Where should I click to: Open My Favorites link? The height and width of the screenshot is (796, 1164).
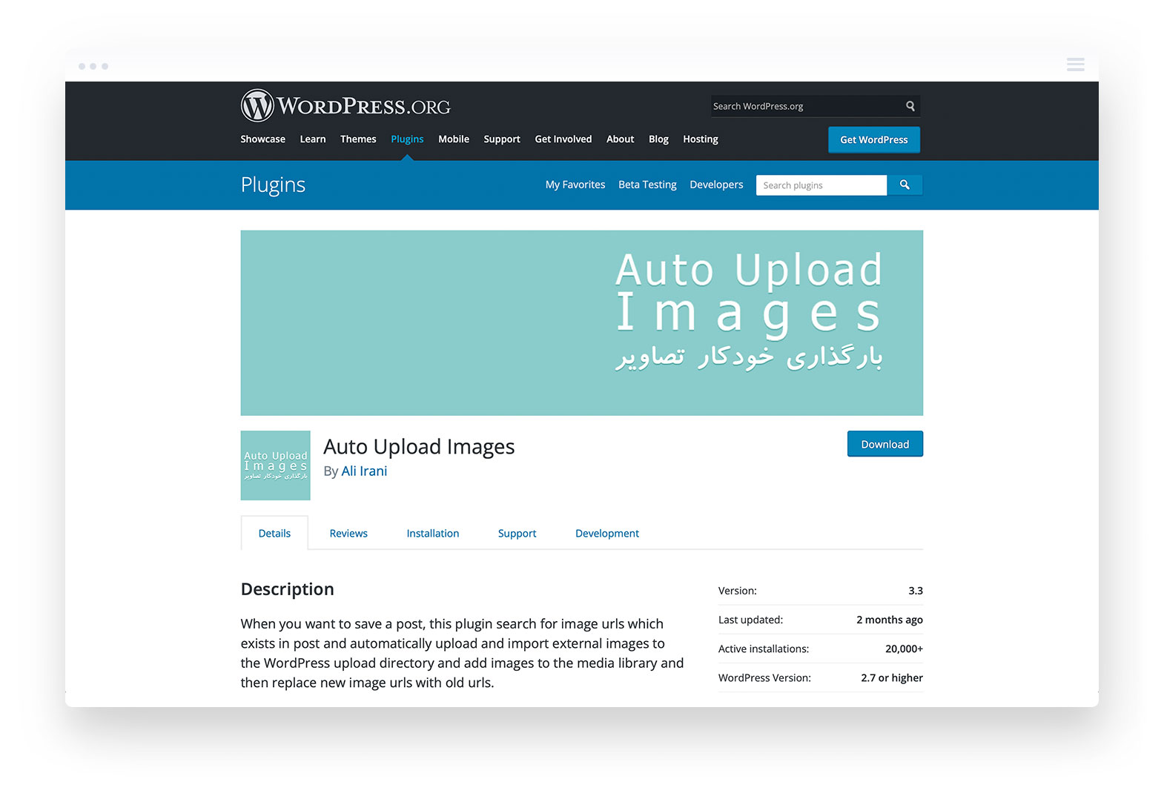click(x=575, y=185)
